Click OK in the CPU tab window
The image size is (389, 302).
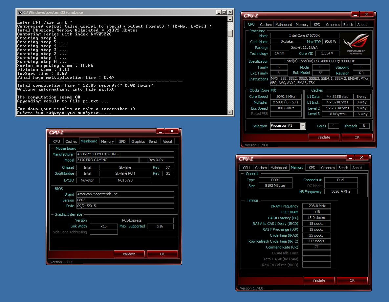pyautogui.click(x=357, y=137)
